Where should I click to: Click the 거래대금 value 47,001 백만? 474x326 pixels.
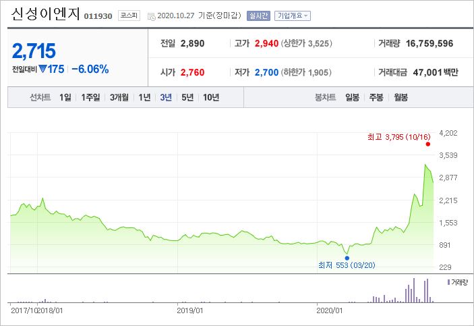point(436,73)
